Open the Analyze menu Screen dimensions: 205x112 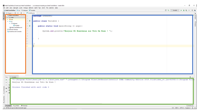(x=25, y=8)
